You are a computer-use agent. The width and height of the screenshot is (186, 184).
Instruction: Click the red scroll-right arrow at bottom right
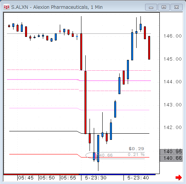tap(179, 177)
